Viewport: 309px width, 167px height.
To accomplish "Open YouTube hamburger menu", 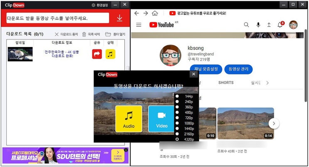I will (x=139, y=25).
